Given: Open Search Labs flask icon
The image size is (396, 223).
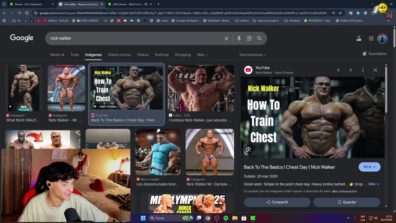Looking at the screenshot, I should [359, 38].
